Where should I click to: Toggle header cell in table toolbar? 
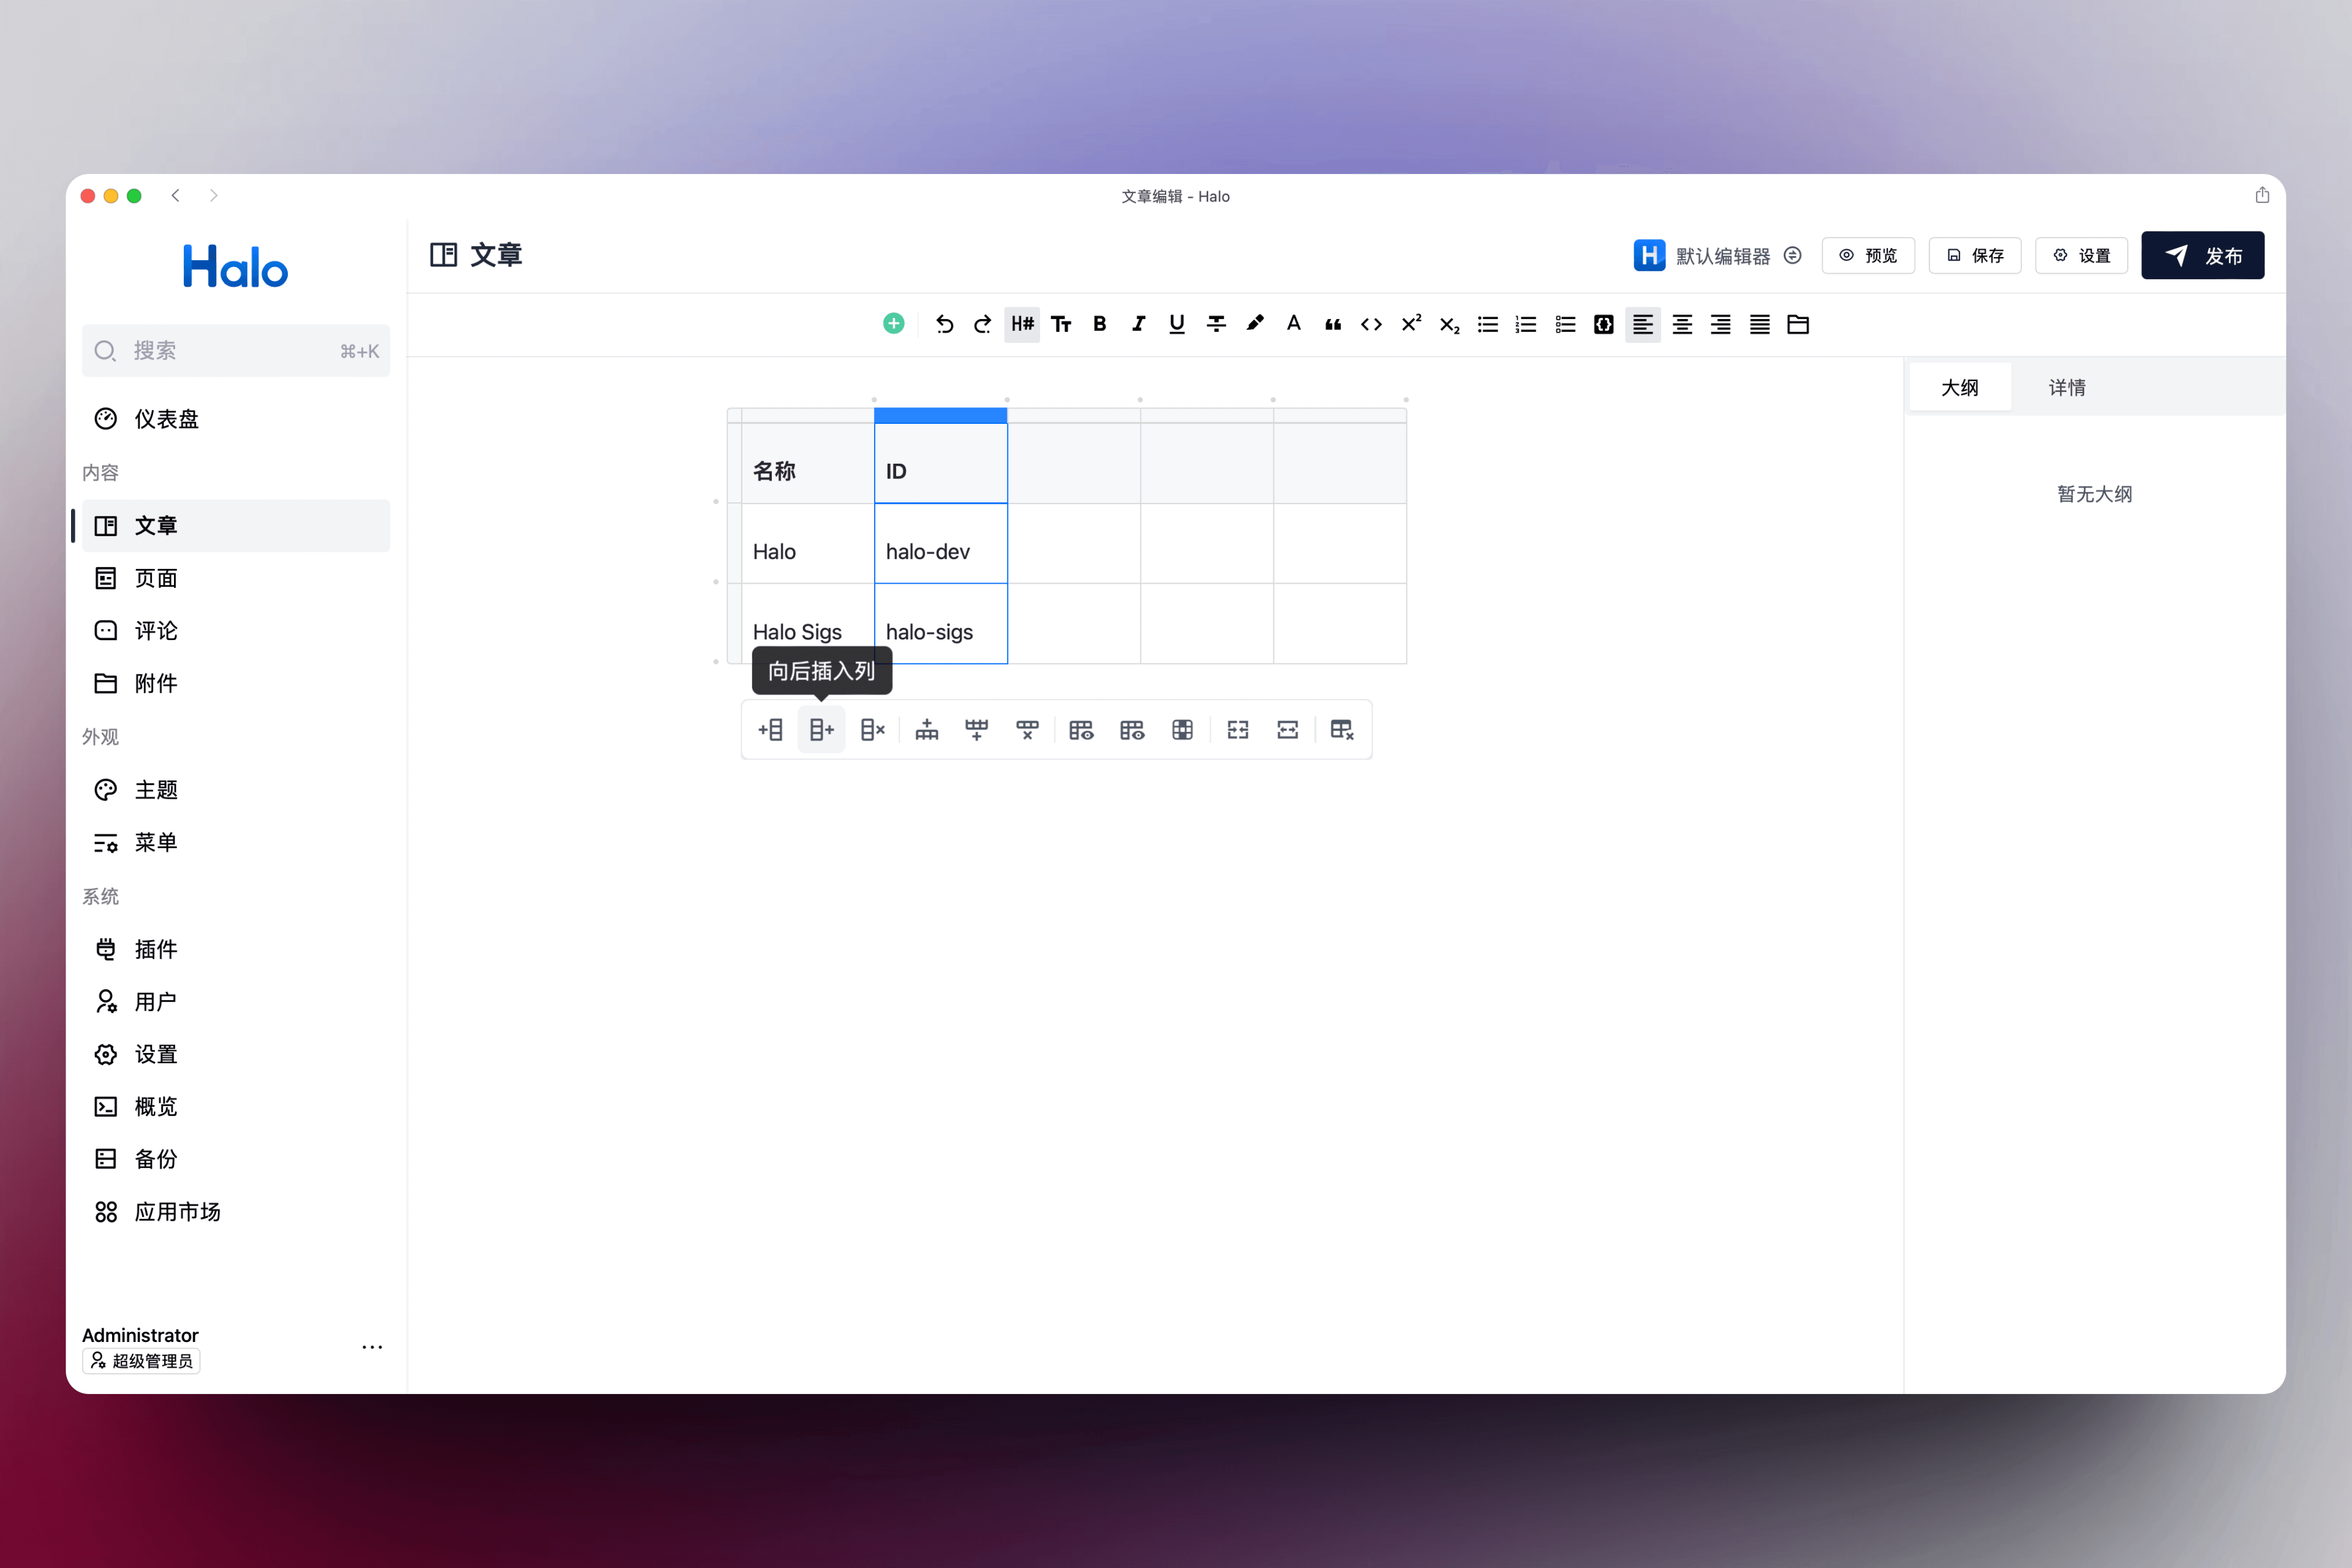click(x=1183, y=730)
